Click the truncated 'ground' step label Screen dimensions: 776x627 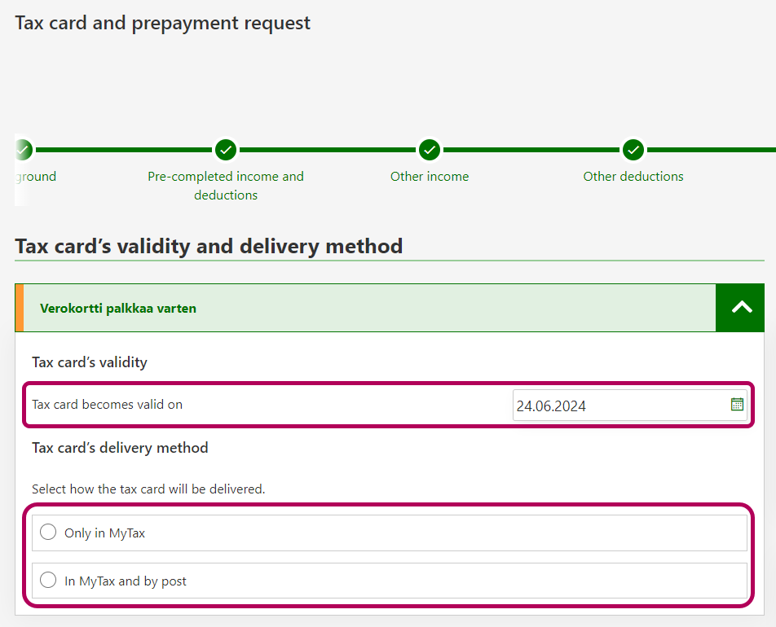[37, 177]
